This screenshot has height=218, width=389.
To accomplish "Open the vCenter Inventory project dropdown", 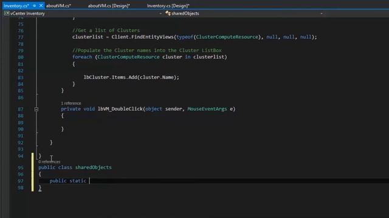I will [160, 13].
